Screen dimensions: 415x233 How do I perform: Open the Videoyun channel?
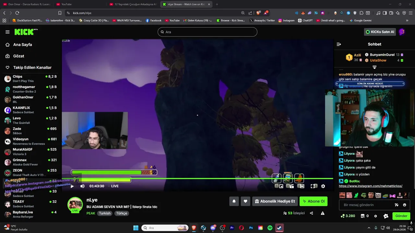(31, 141)
